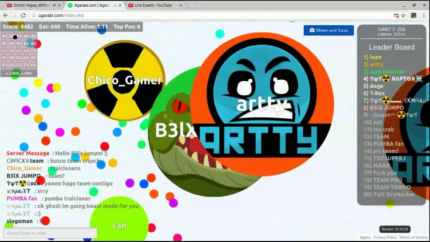This screenshot has height=242, width=430.
Task: Close the Live Events - YouTube tab
Action: 180,5
